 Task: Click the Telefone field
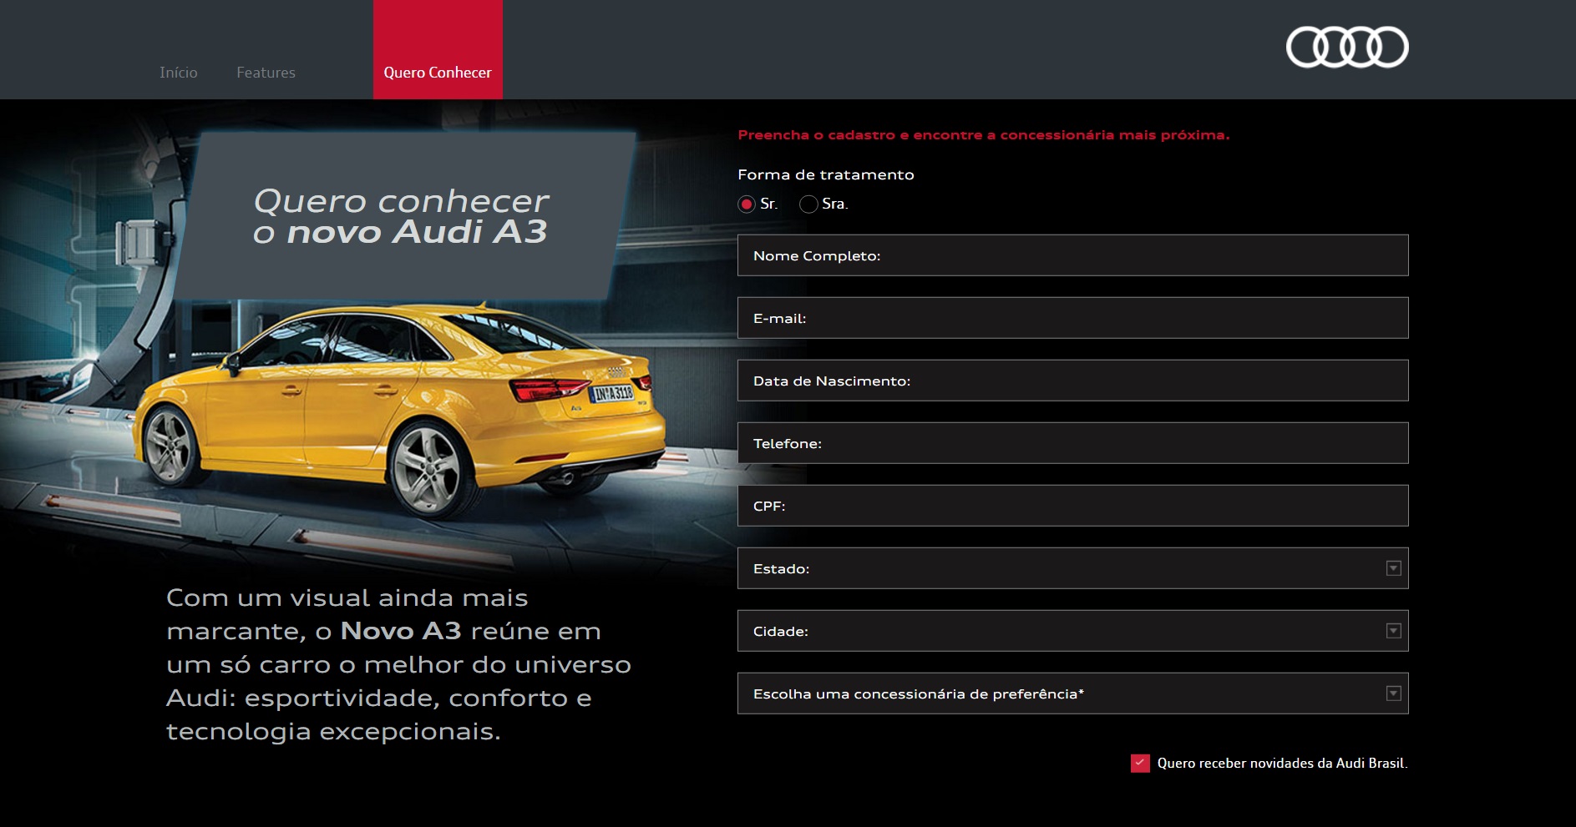[1072, 443]
